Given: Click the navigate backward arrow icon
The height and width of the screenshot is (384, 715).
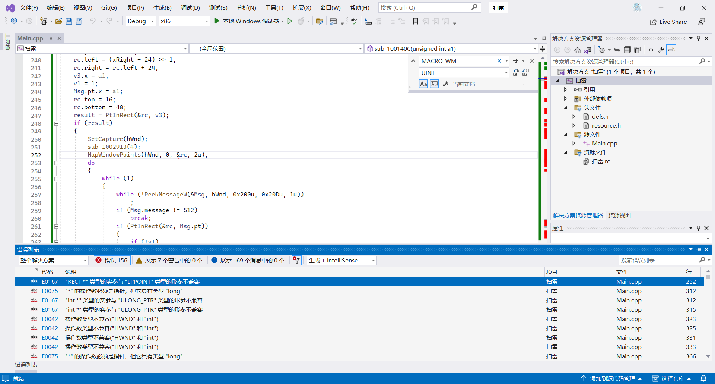Looking at the screenshot, I should tap(14, 21).
